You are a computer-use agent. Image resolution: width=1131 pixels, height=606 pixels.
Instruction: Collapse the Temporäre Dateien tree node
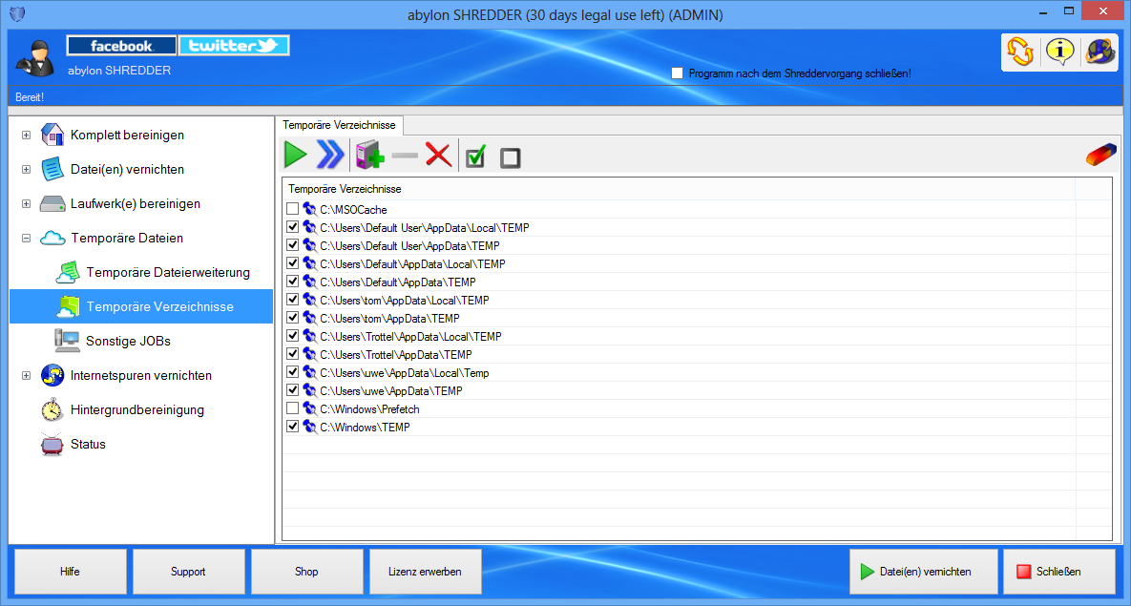(x=26, y=238)
